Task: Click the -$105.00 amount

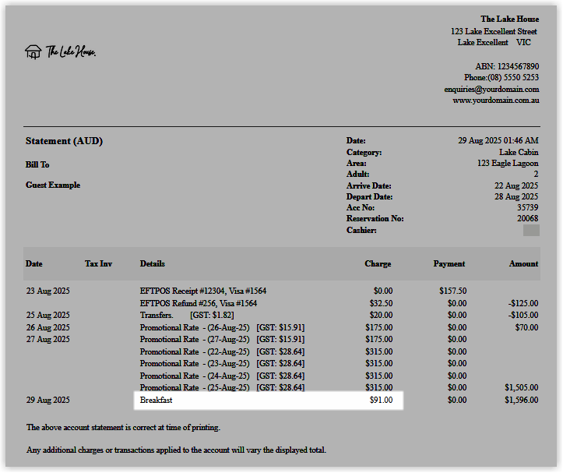Action: pos(523,316)
